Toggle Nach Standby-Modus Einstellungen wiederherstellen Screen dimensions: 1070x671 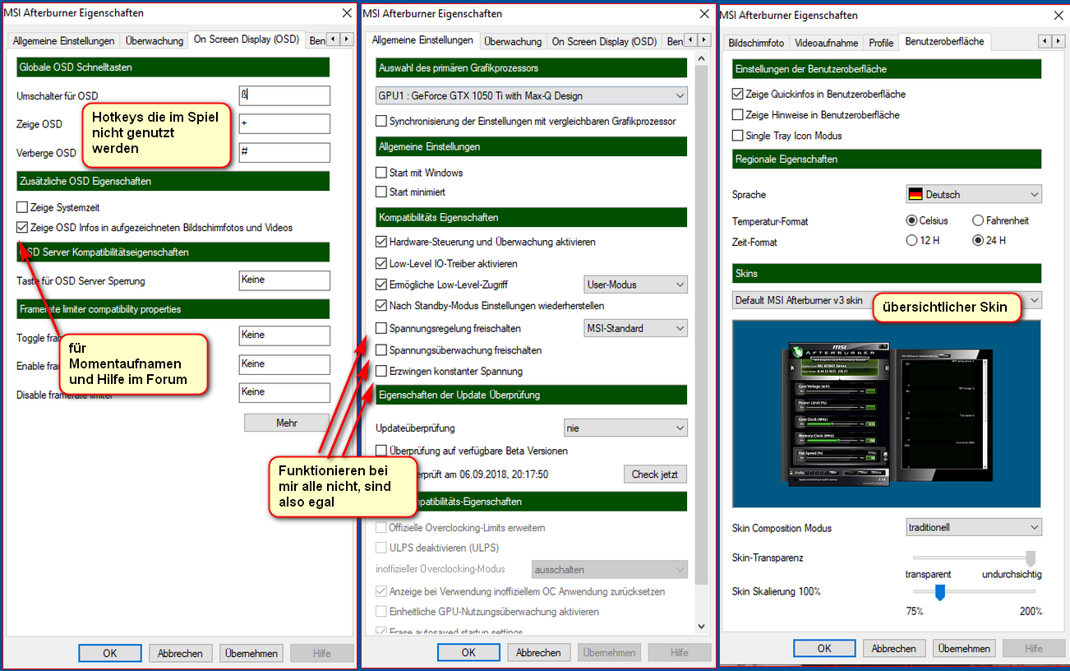coord(381,306)
